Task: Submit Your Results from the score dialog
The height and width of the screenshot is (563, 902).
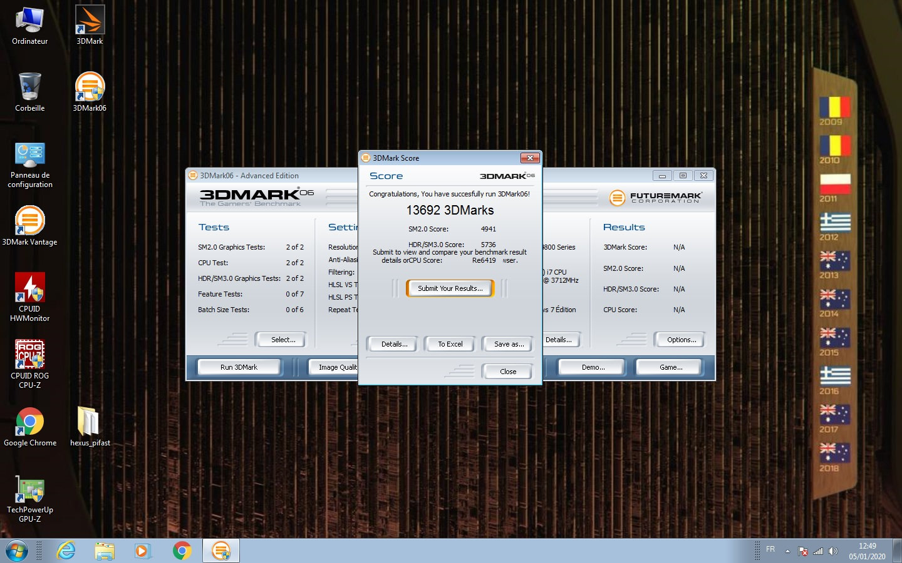Action: [x=450, y=288]
